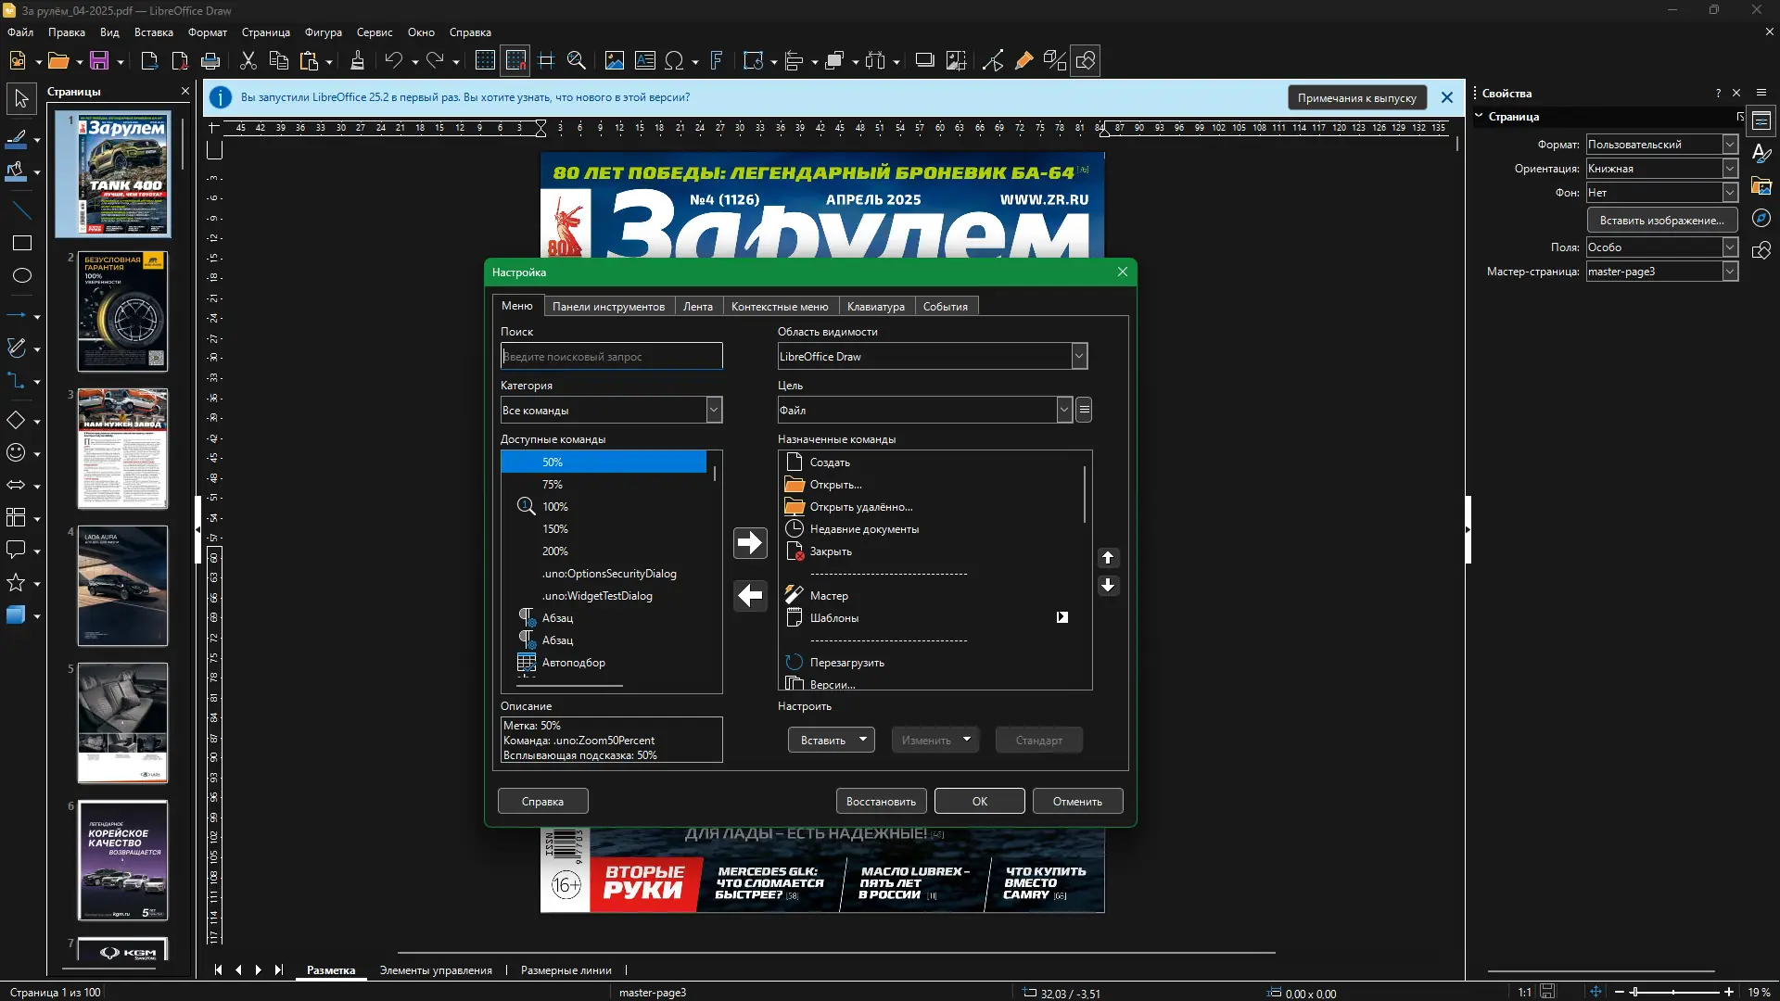Click the left arrow remove-command button
Image resolution: width=1780 pixels, height=1001 pixels.
click(749, 595)
